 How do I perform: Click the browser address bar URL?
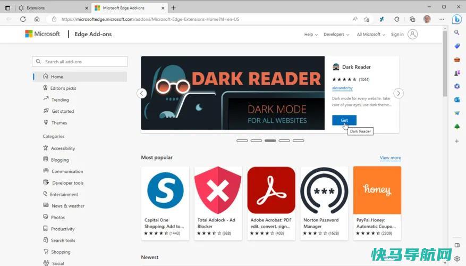click(150, 19)
